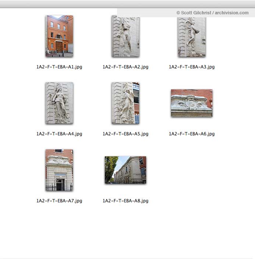Select the 1A2-F-T-EBA-A6.jpg pediment detail thumbnail
Viewport: 255px width, 259px height.
coord(192,103)
